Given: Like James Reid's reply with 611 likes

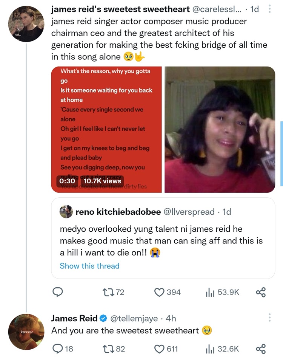Looking at the screenshot, I should (x=160, y=349).
